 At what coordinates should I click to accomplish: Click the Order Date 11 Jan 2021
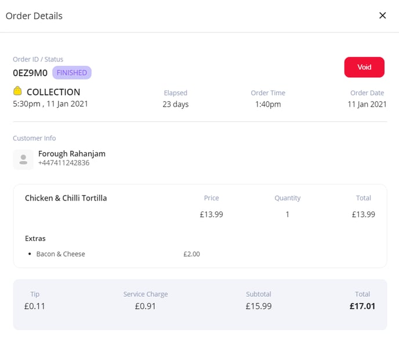(x=367, y=104)
